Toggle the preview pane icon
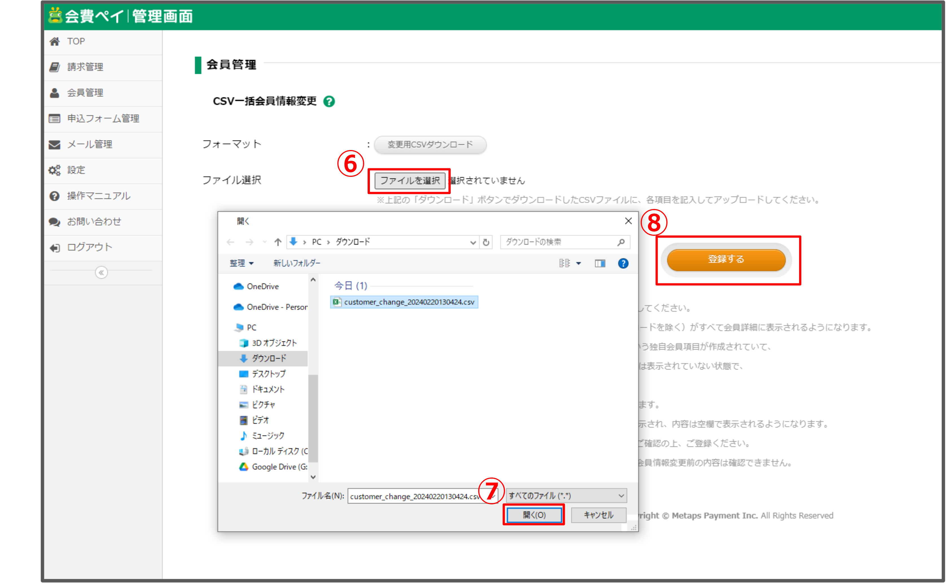The height and width of the screenshot is (583, 946). 600,263
